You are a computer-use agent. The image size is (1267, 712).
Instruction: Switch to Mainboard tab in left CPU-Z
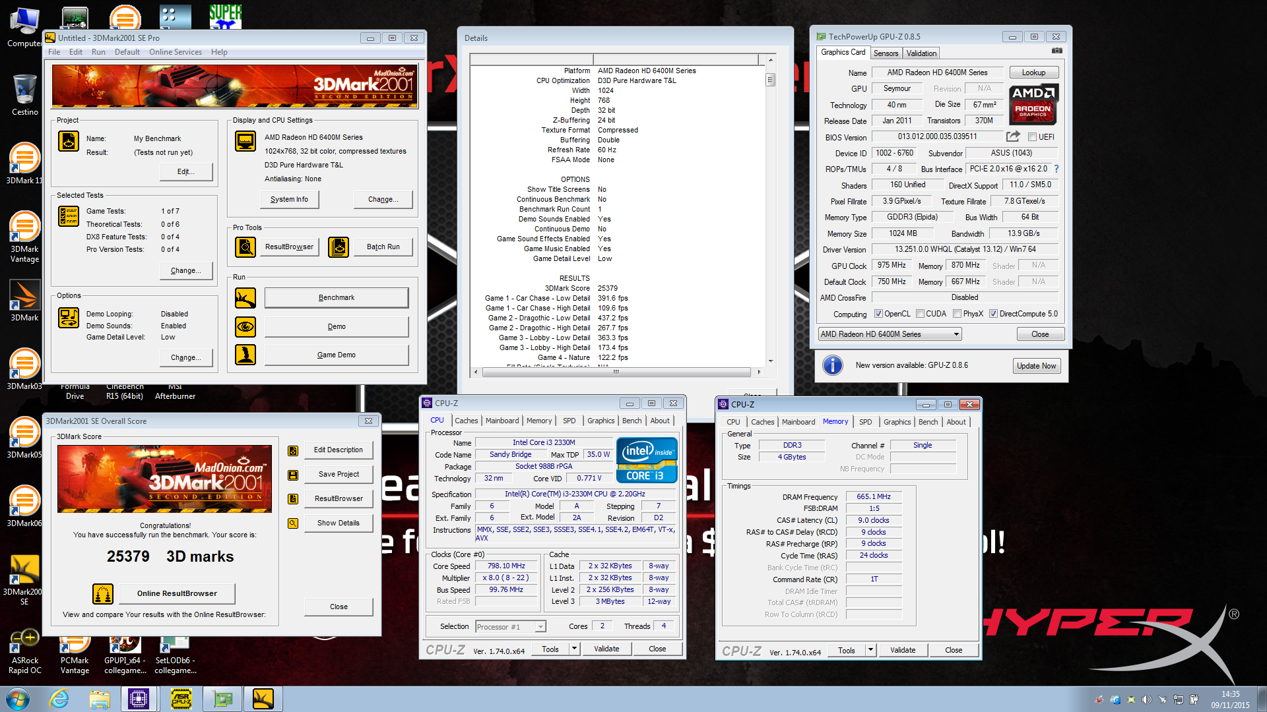pos(502,421)
